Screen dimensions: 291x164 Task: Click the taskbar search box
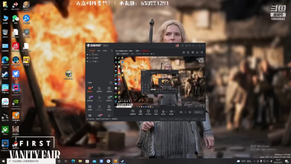pos(31,161)
